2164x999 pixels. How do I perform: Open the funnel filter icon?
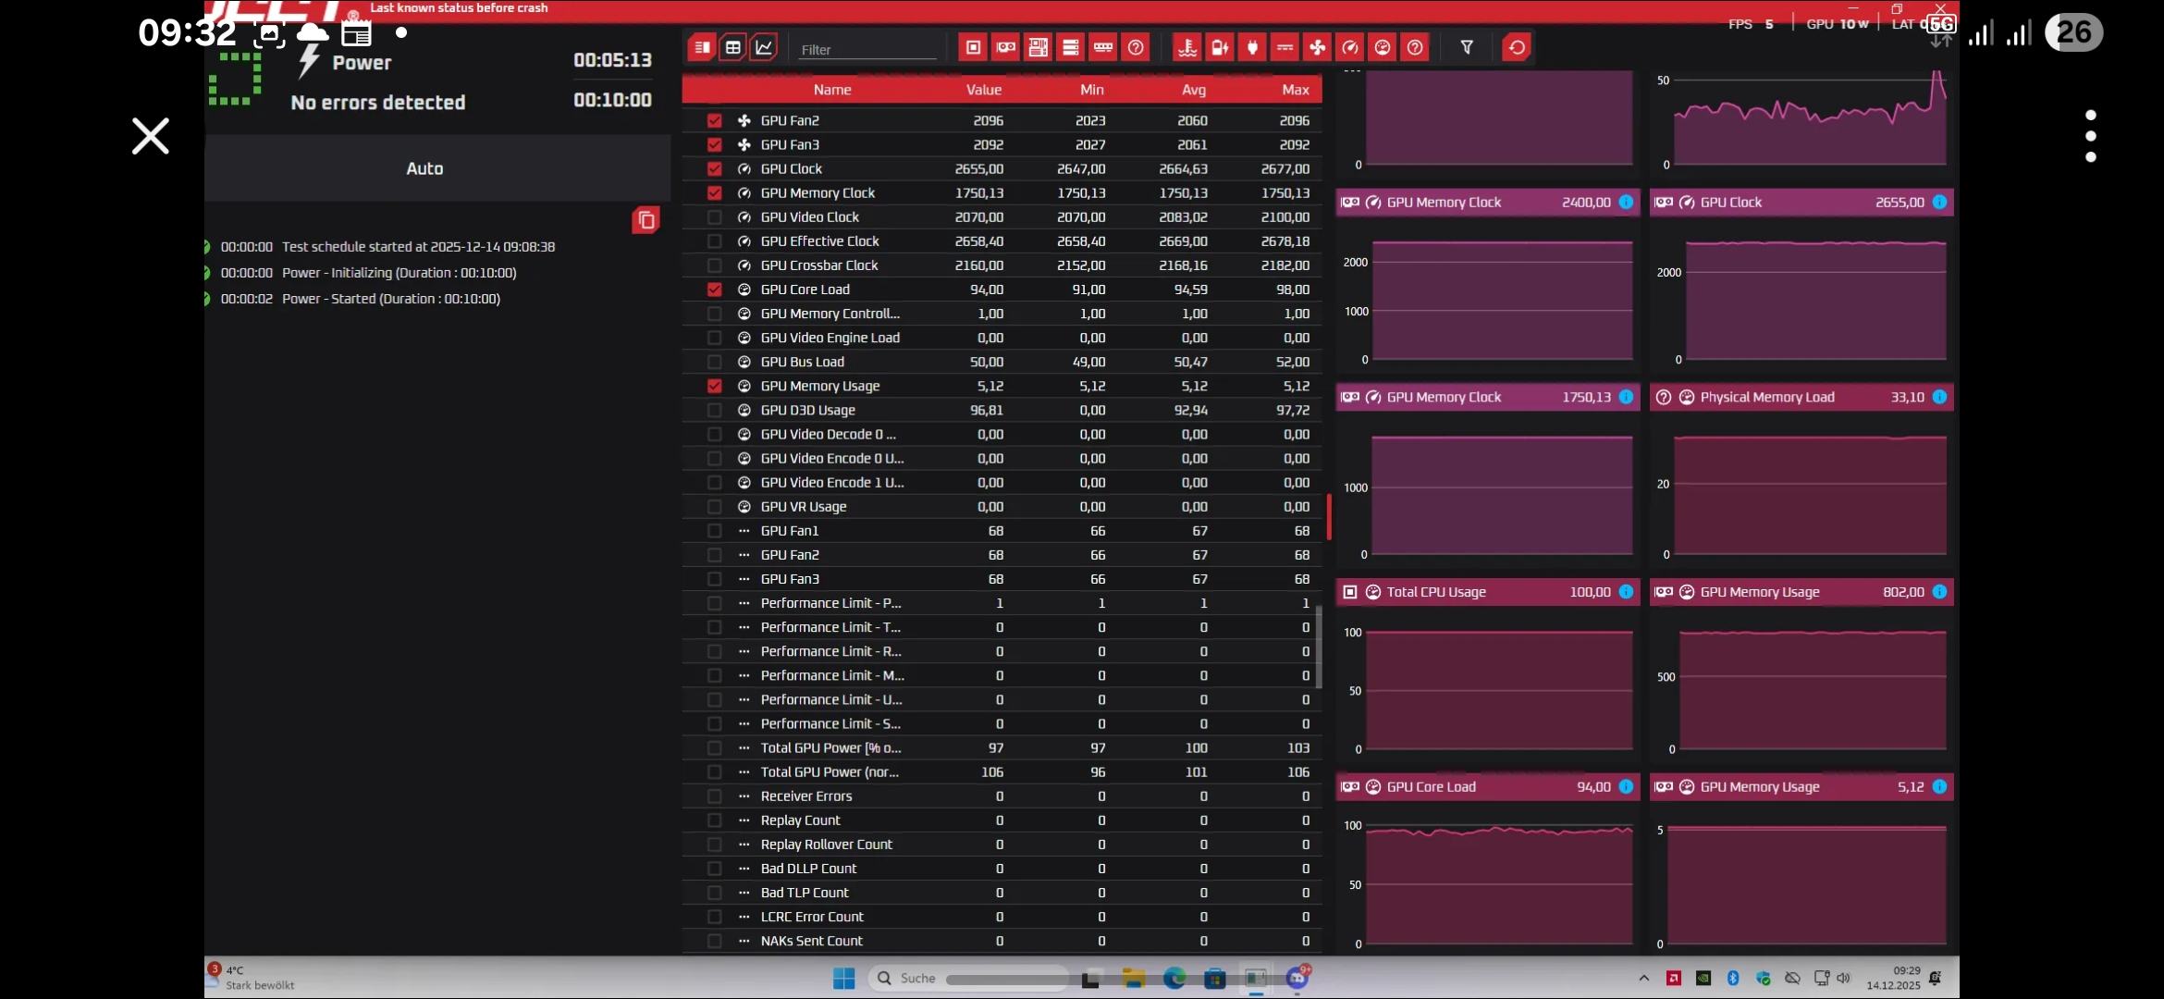1467,47
